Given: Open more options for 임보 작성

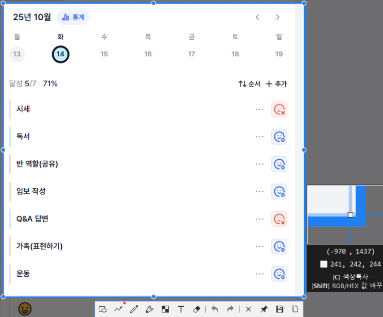Looking at the screenshot, I should (259, 191).
